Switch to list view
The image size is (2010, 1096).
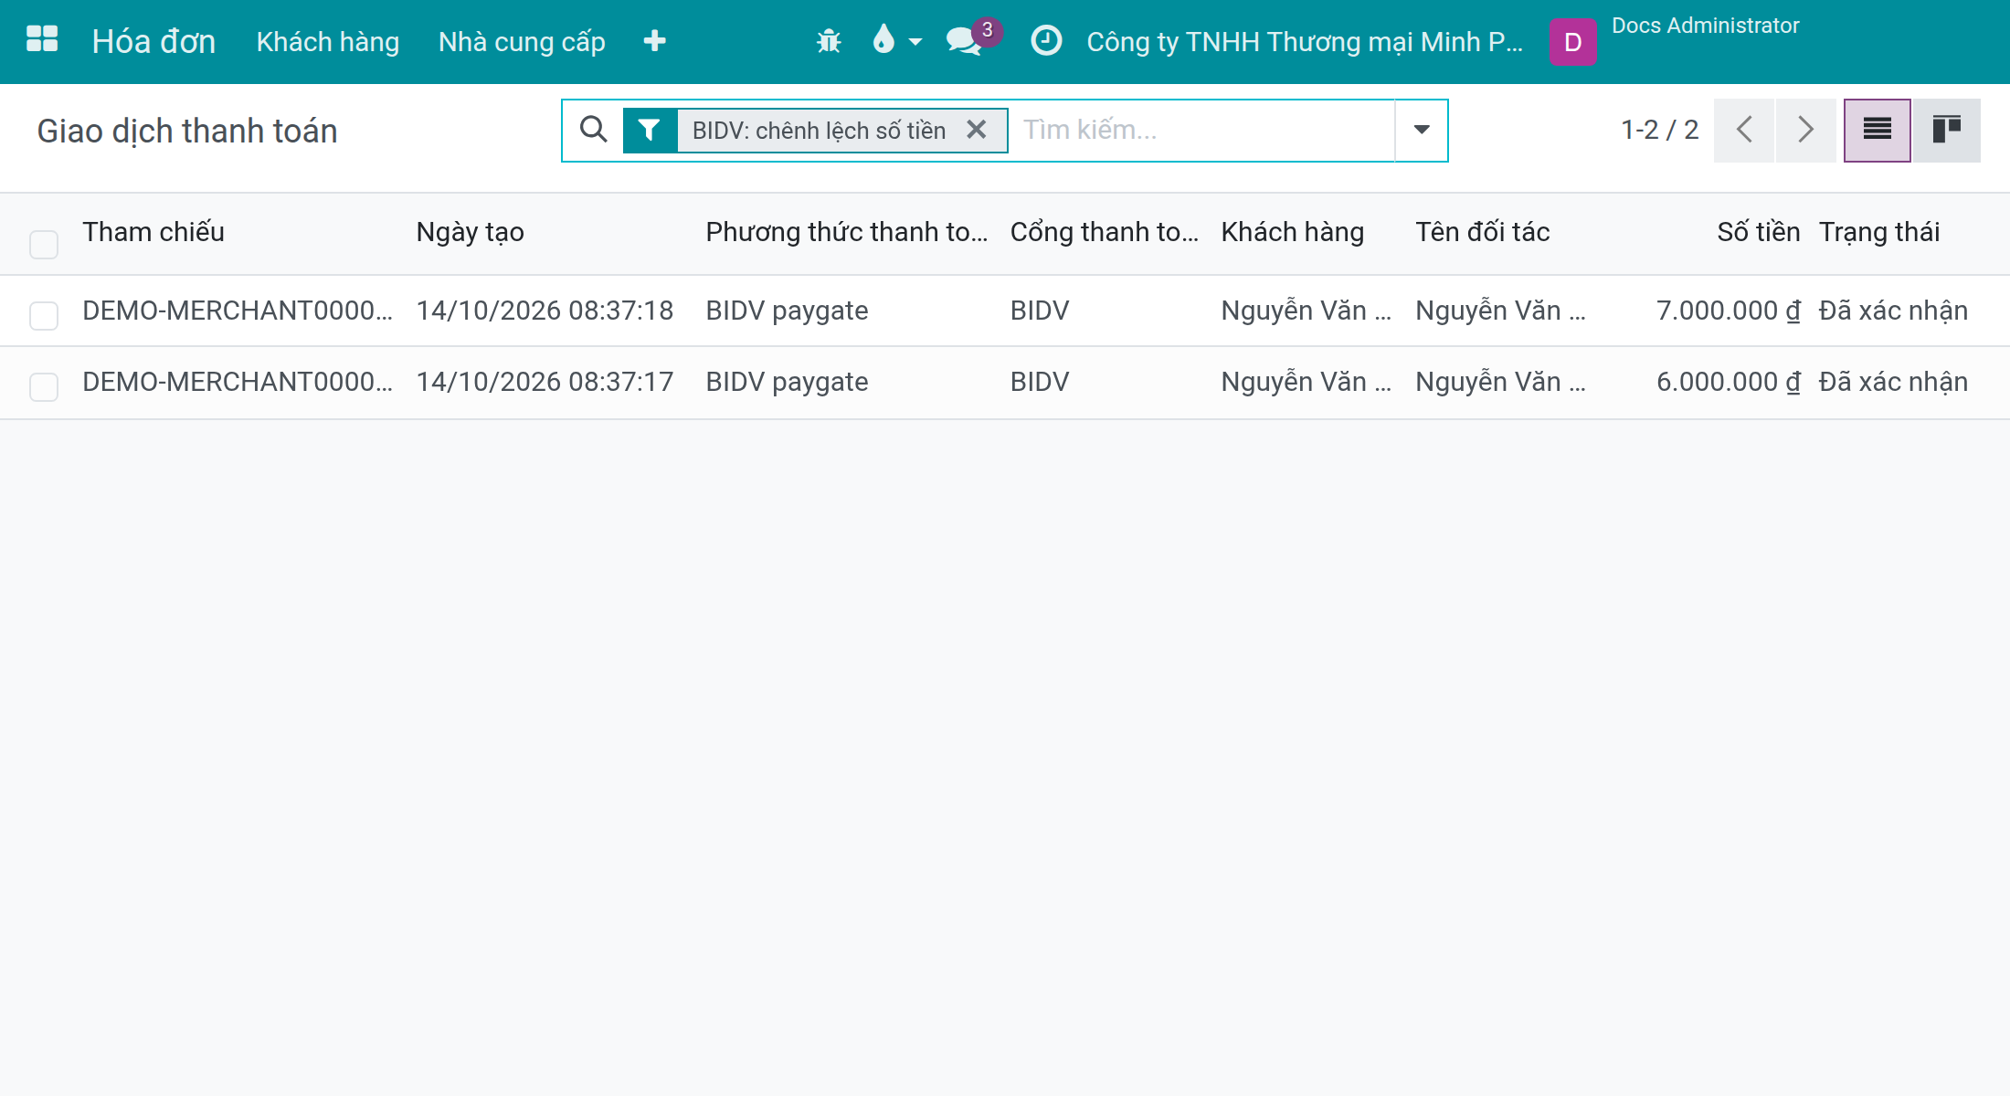click(1877, 131)
